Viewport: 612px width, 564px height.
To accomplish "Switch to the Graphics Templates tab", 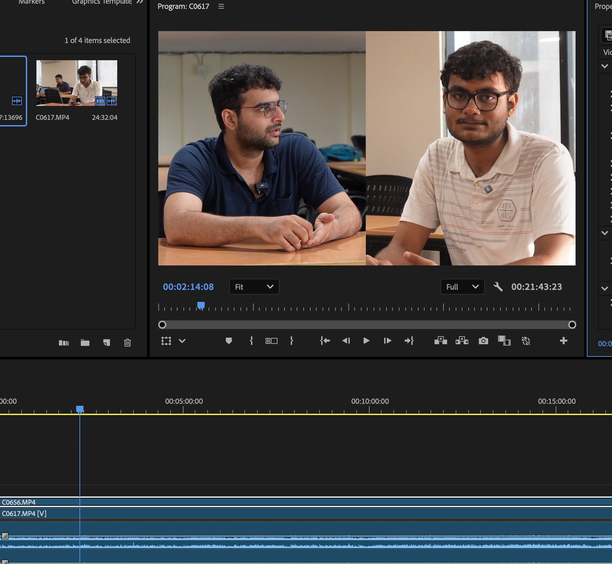I will click(102, 3).
